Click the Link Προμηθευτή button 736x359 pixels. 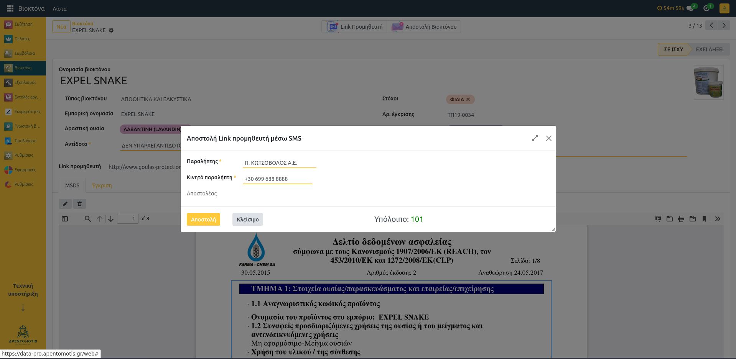tap(354, 26)
